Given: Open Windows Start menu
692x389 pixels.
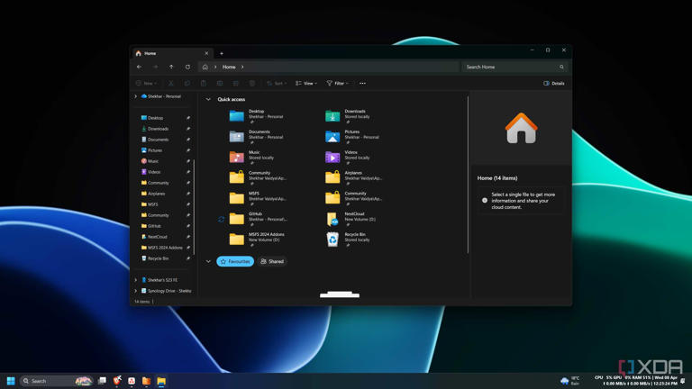Looking at the screenshot, I should (x=11, y=381).
